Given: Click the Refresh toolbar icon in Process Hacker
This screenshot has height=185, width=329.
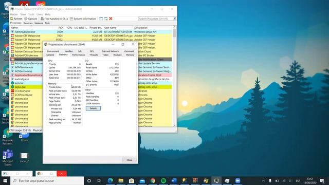Looking at the screenshot, I should pos(16,18).
